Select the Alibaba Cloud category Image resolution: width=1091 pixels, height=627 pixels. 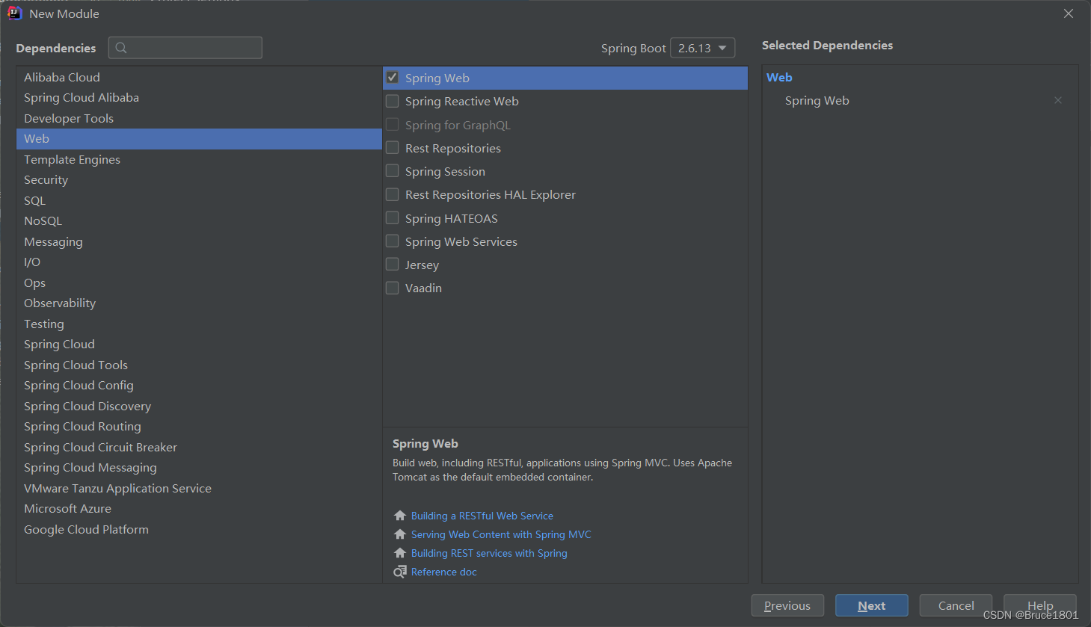click(199, 77)
